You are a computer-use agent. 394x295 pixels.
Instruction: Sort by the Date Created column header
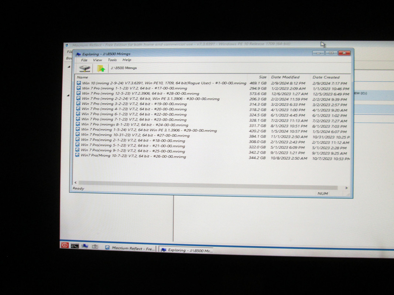pyautogui.click(x=326, y=77)
